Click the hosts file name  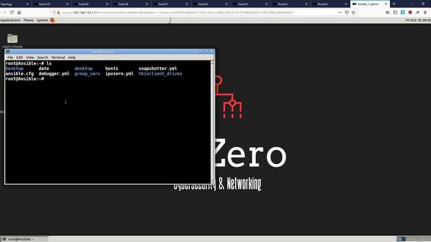pos(112,69)
